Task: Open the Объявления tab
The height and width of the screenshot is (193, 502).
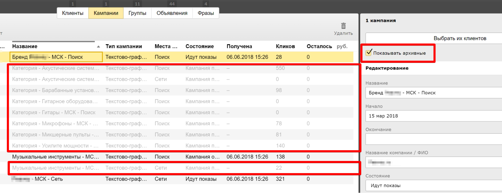Action: [172, 13]
